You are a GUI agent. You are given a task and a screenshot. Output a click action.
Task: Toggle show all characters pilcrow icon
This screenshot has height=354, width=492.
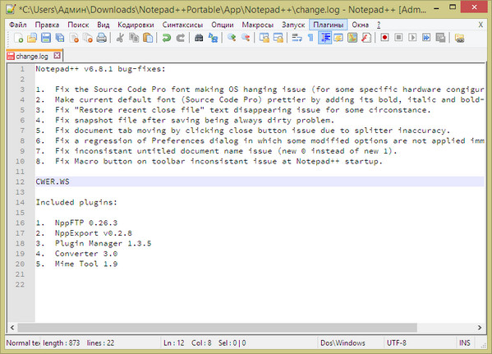click(310, 38)
